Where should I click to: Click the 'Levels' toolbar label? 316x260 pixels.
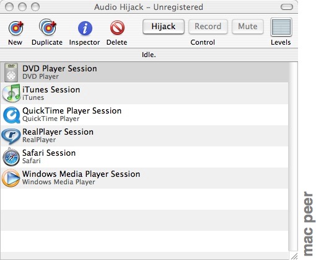pos(281,42)
